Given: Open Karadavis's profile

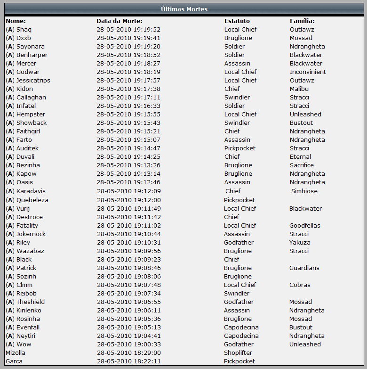Looking at the screenshot, I should click(31, 191).
